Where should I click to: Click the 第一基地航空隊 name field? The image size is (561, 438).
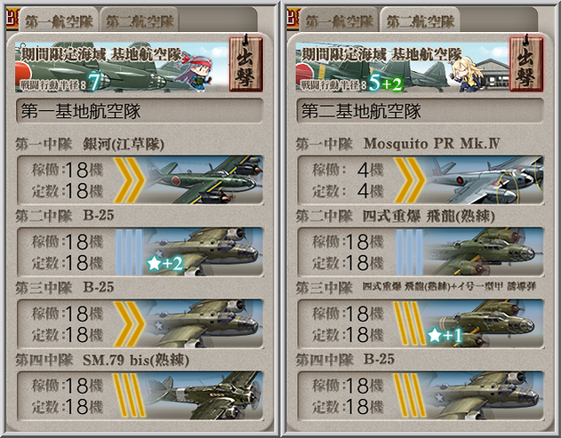140,111
